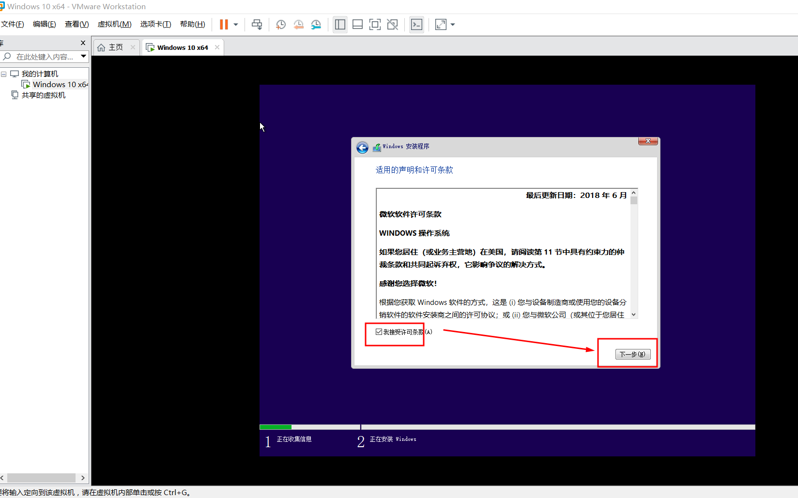Switch to Unity mode icon
Image resolution: width=798 pixels, height=498 pixels.
click(393, 25)
